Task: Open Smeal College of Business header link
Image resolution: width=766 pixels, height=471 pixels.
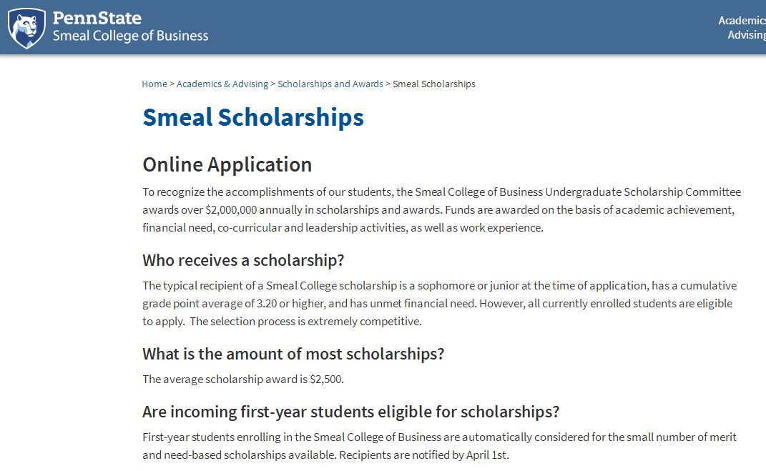Action: (x=130, y=36)
